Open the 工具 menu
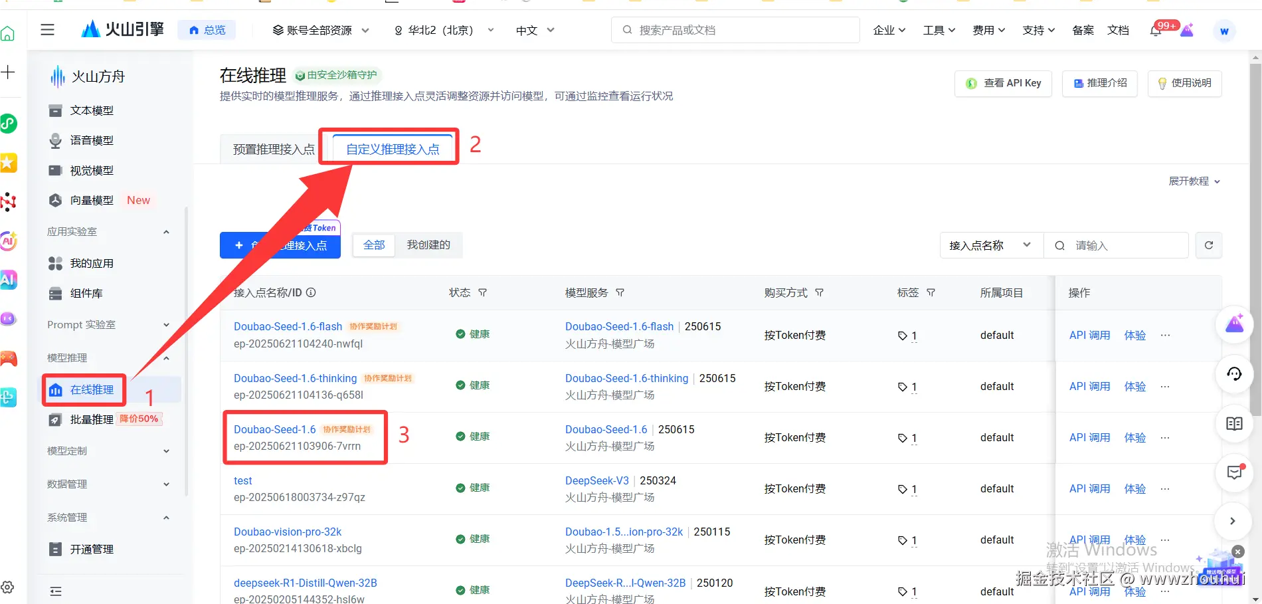The image size is (1262, 604). [939, 30]
